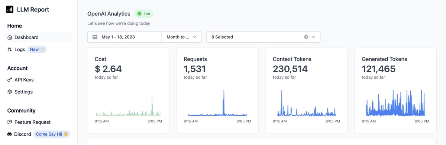Clear selection using the circled X icon
Image resolution: width=446 pixels, height=145 pixels.
coord(306,37)
